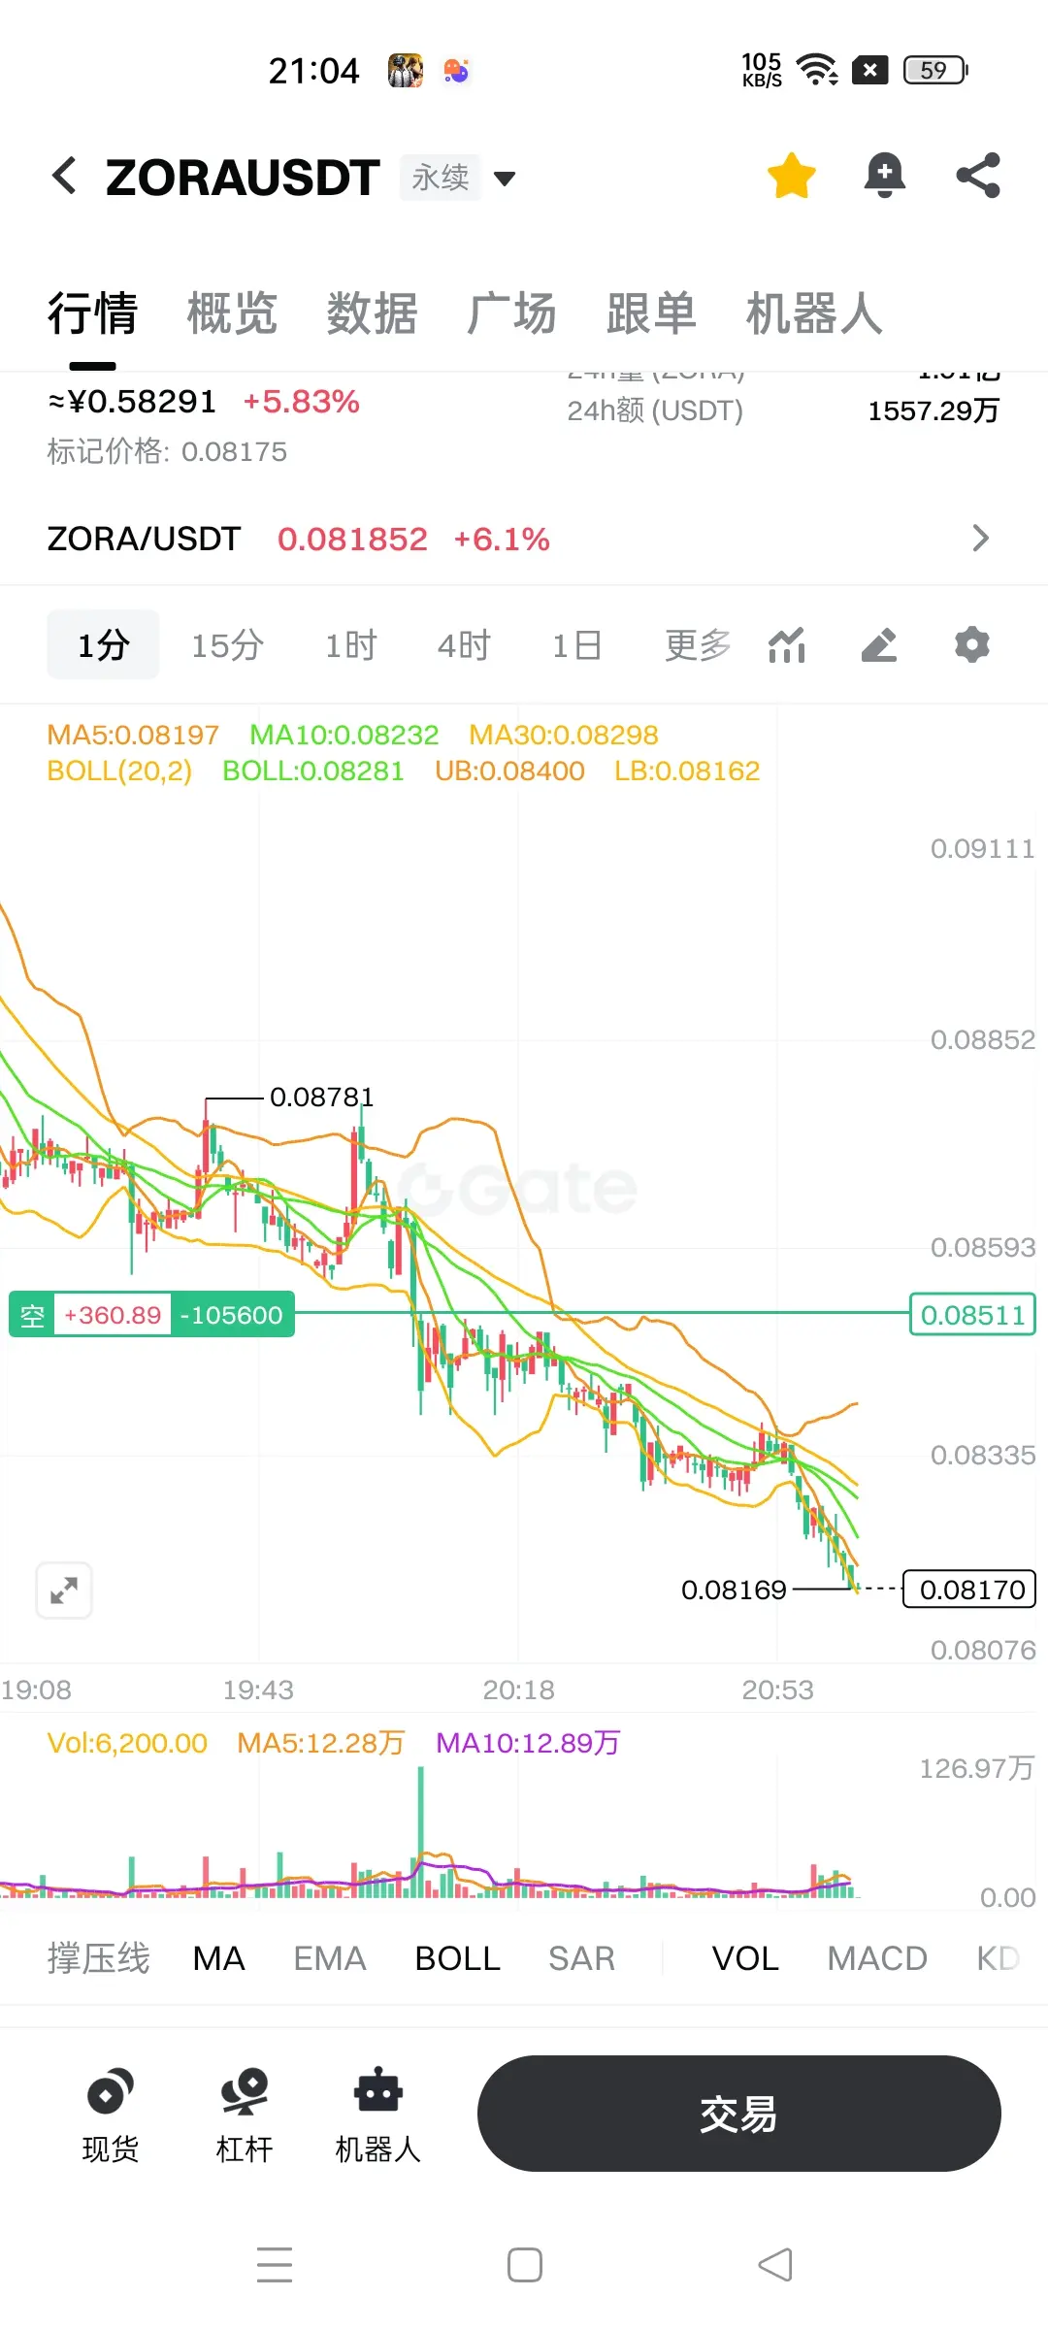Toggle the favorite star for ZORAUSDT
Screen dimensions: 1048x2329
click(791, 176)
